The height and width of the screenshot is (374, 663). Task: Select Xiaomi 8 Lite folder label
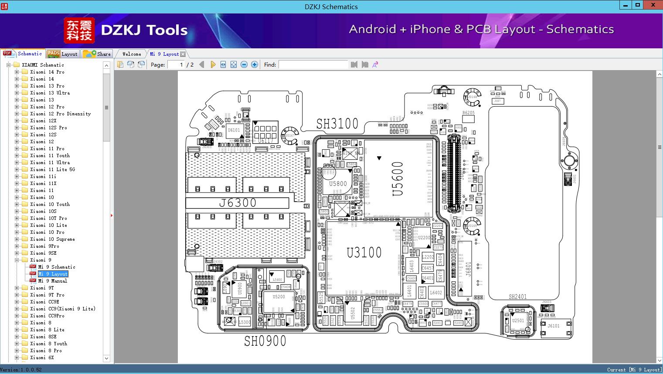click(x=48, y=330)
